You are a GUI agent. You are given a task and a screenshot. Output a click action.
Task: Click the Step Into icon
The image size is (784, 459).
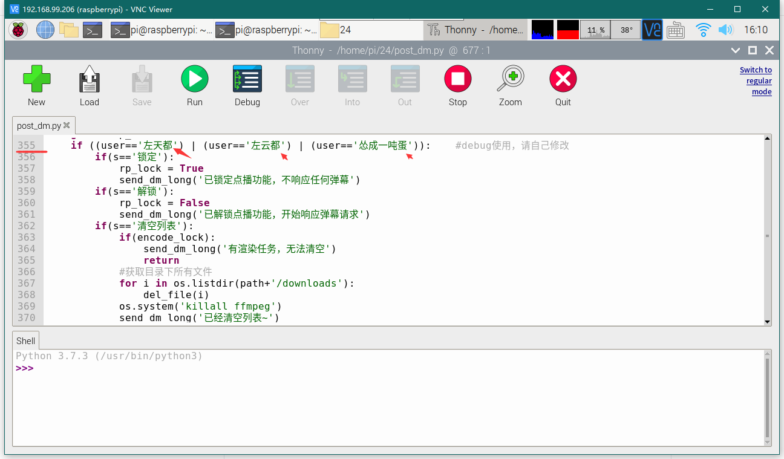(353, 79)
